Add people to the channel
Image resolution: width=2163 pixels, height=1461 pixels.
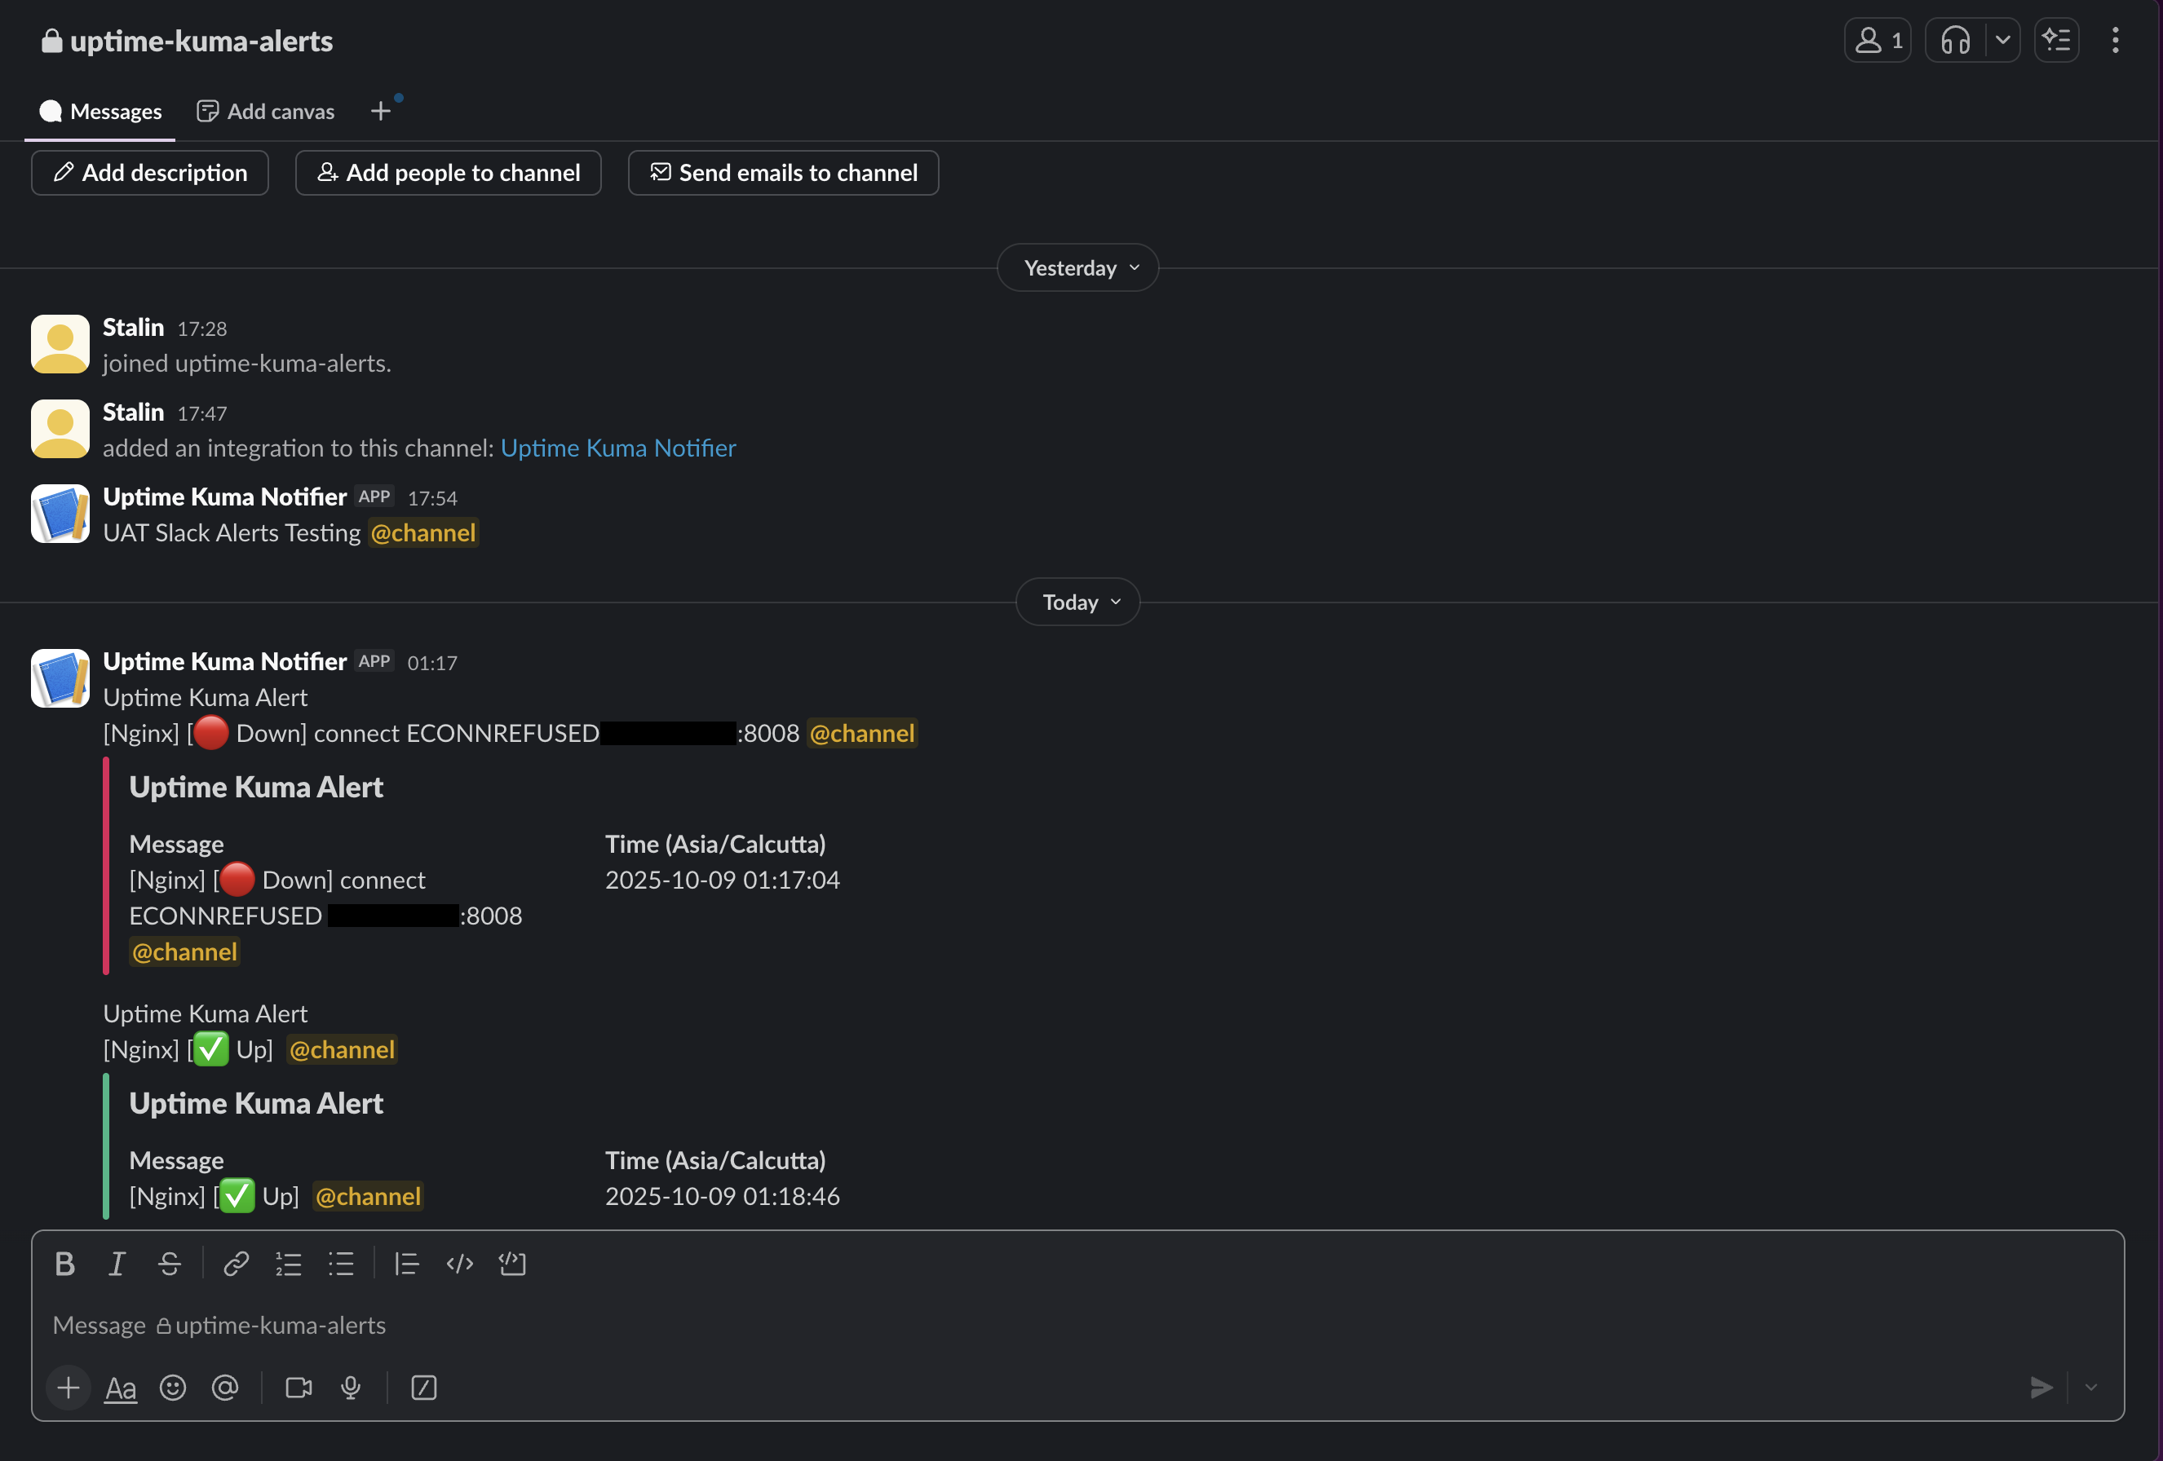pos(448,172)
